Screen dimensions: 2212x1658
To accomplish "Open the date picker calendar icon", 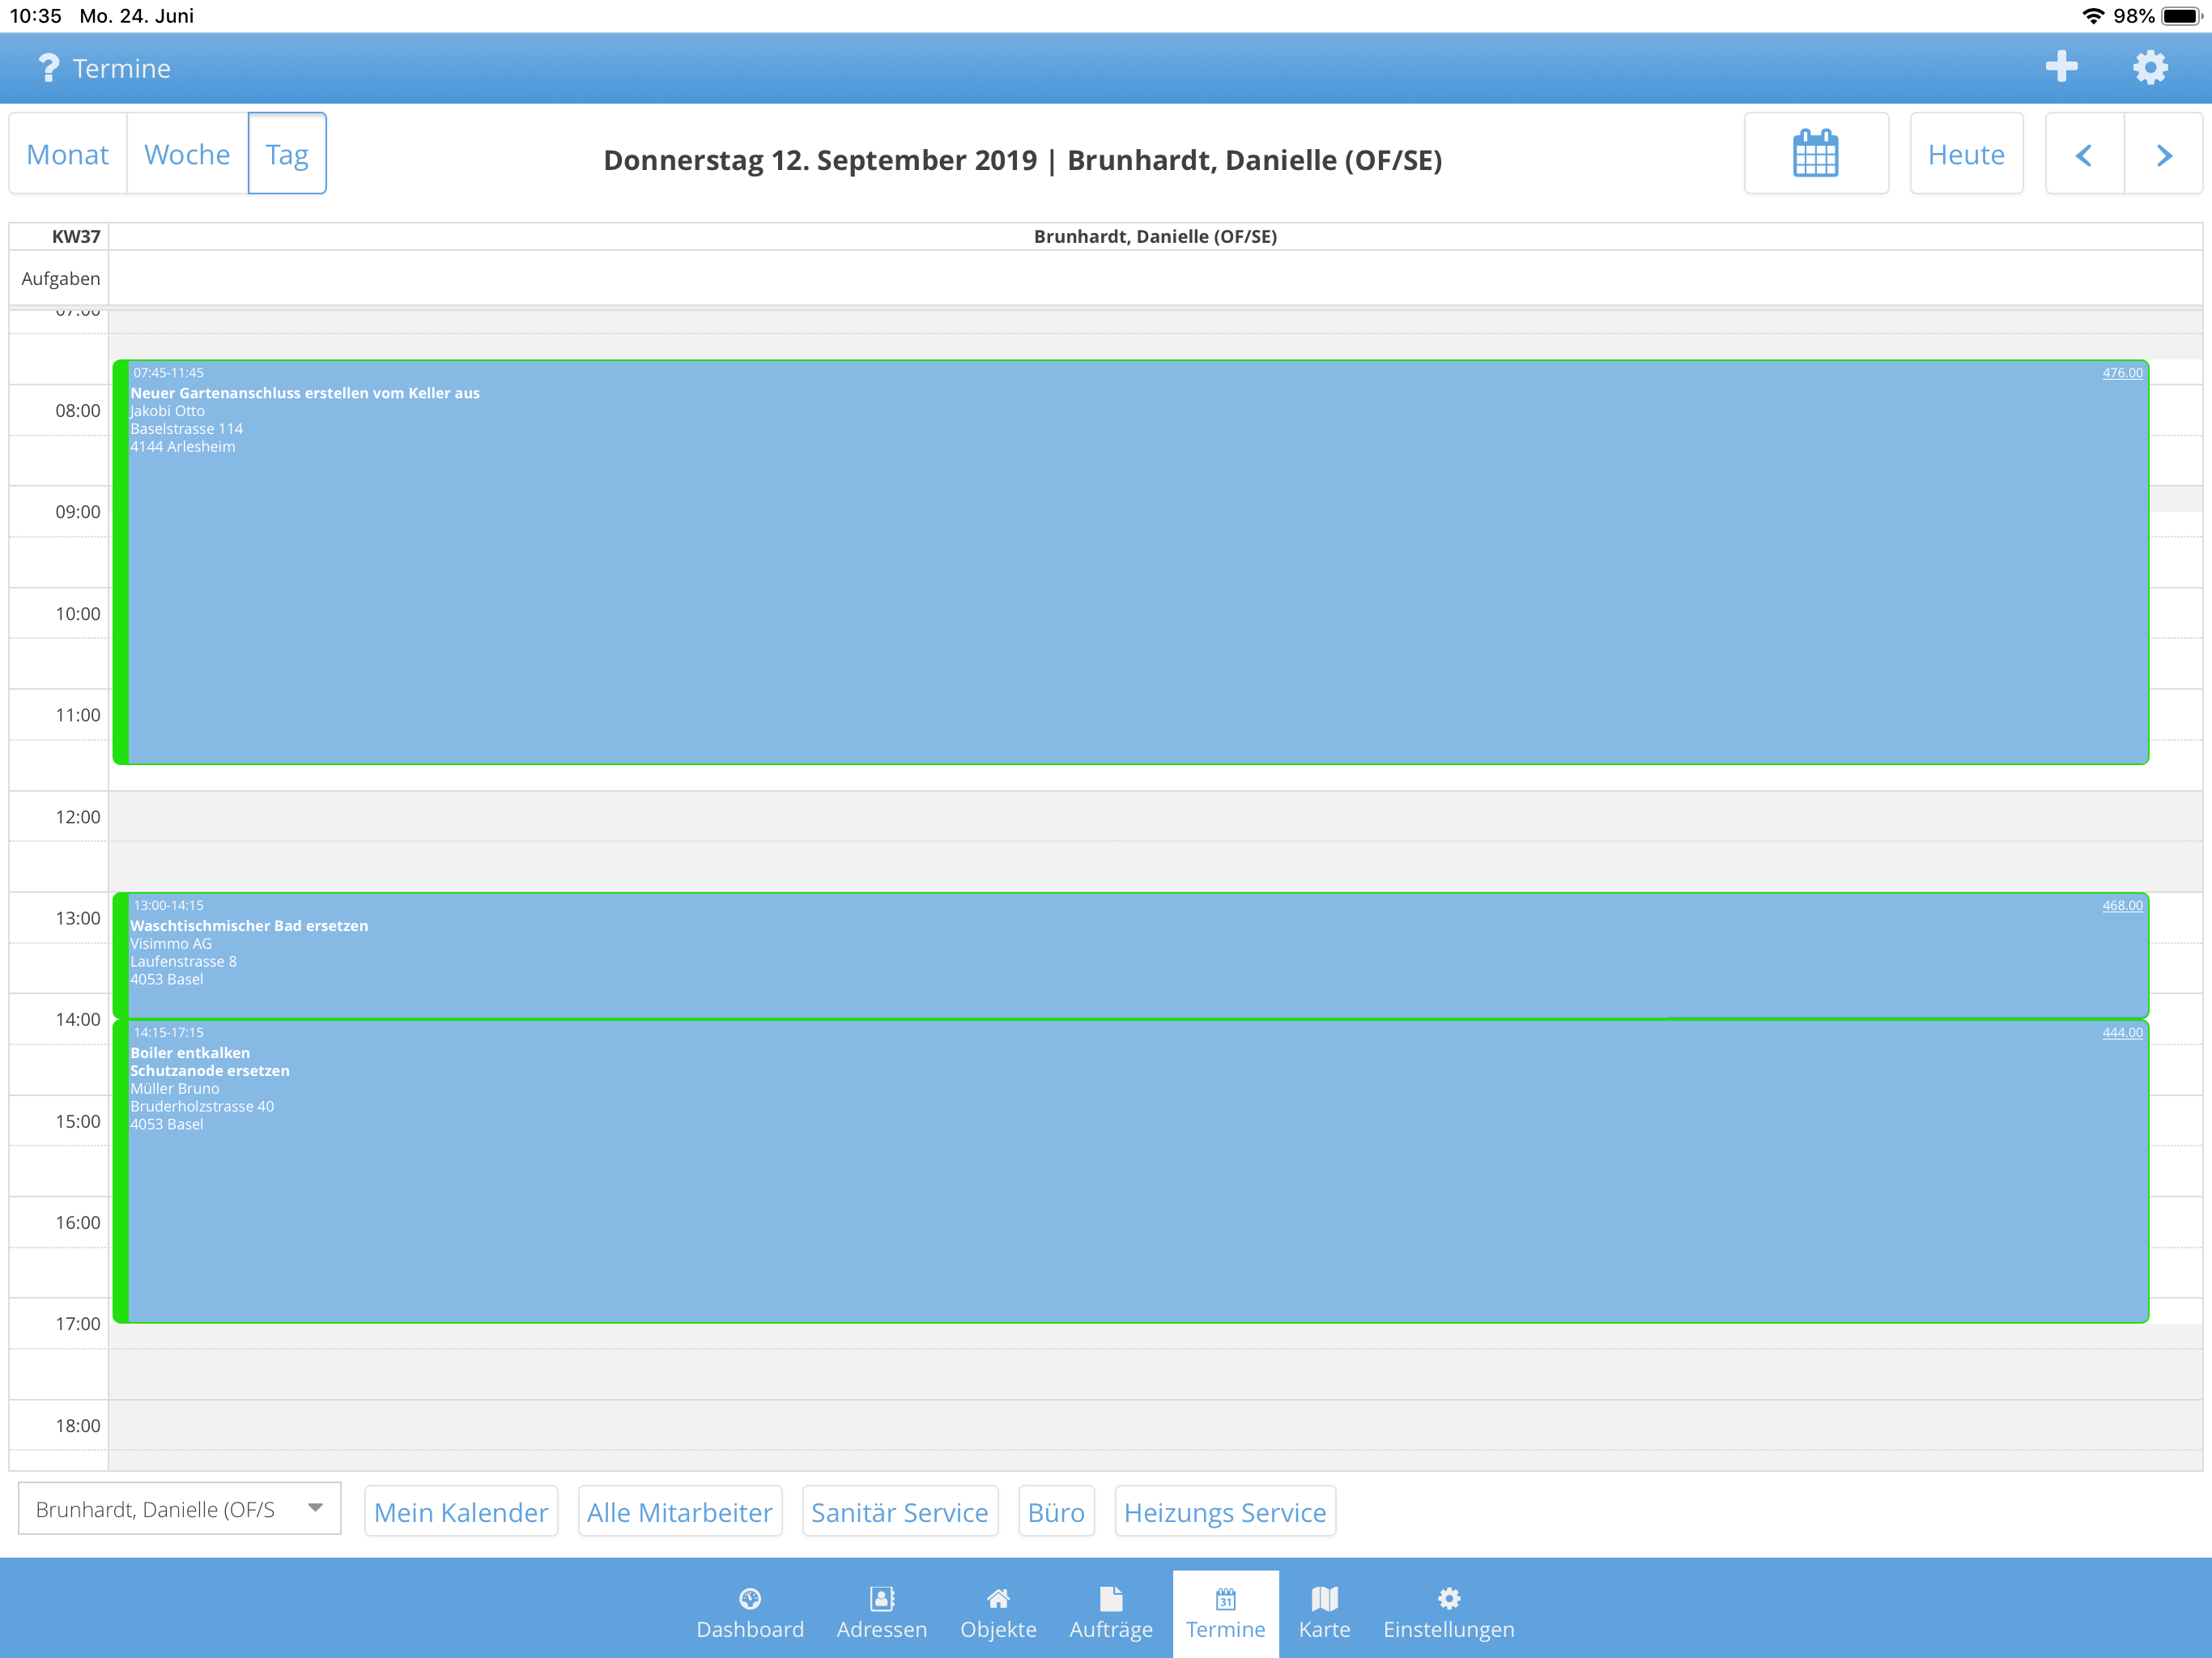I will point(1815,154).
